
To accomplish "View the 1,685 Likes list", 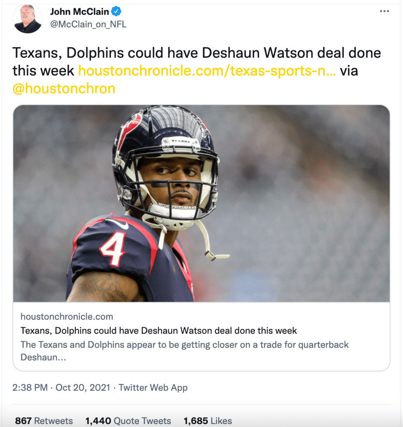I will (208, 421).
